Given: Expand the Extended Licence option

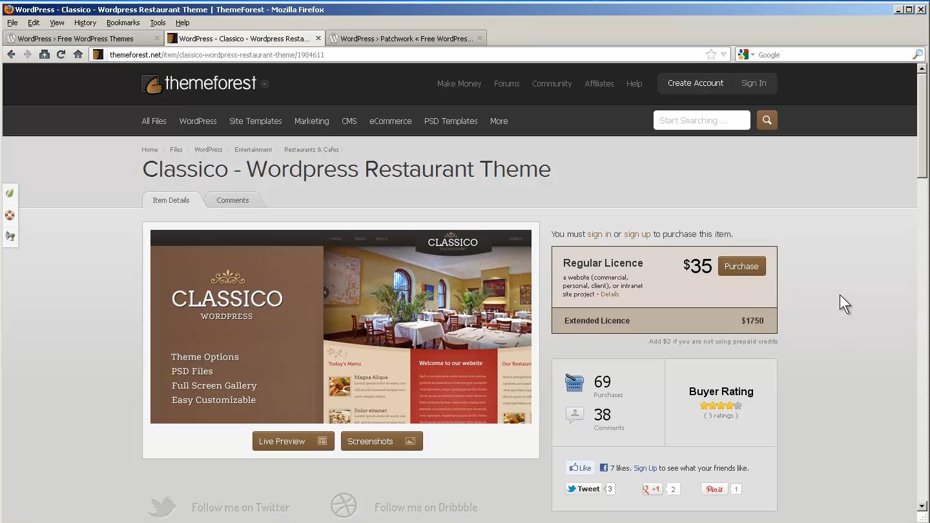Looking at the screenshot, I should 664,320.
